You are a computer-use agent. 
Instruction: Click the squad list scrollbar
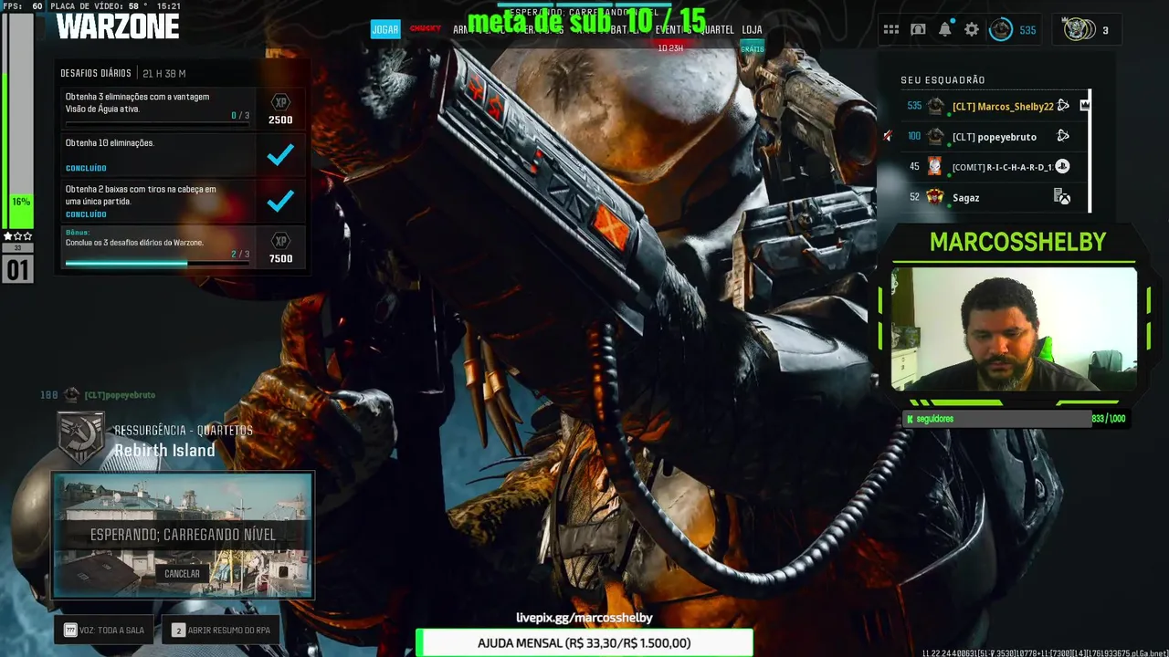[1090, 151]
